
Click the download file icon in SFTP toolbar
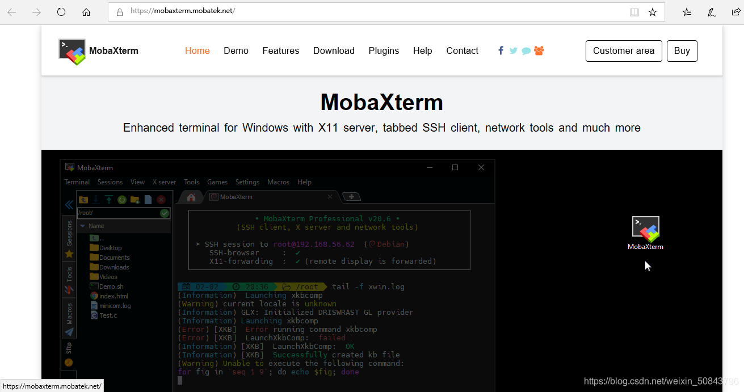click(96, 200)
